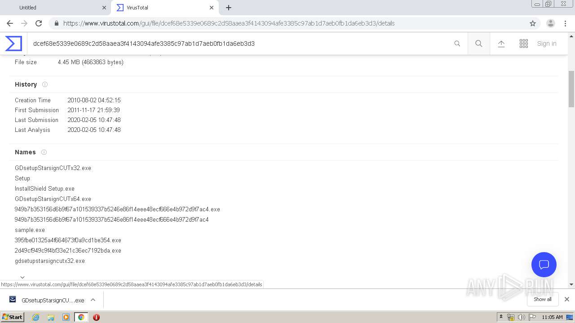Click the taskbar clock 11:05 AM

click(552, 317)
